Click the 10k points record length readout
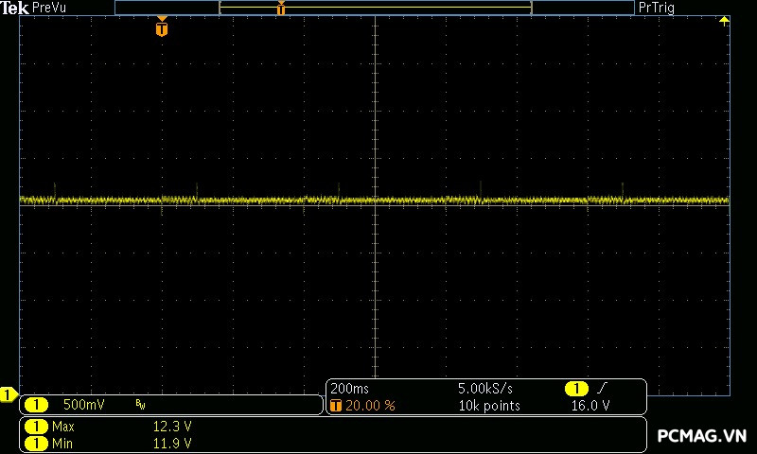This screenshot has height=454, width=757. coord(488,406)
